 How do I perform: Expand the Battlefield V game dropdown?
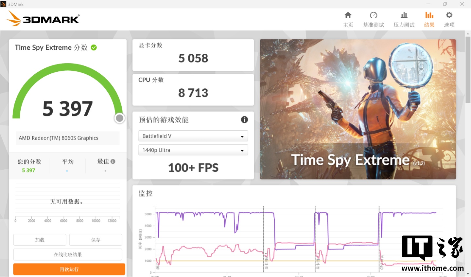point(193,136)
